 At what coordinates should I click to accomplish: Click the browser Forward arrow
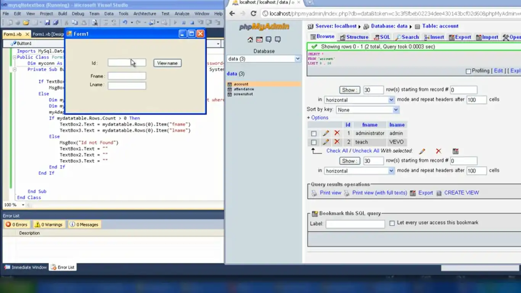243,13
